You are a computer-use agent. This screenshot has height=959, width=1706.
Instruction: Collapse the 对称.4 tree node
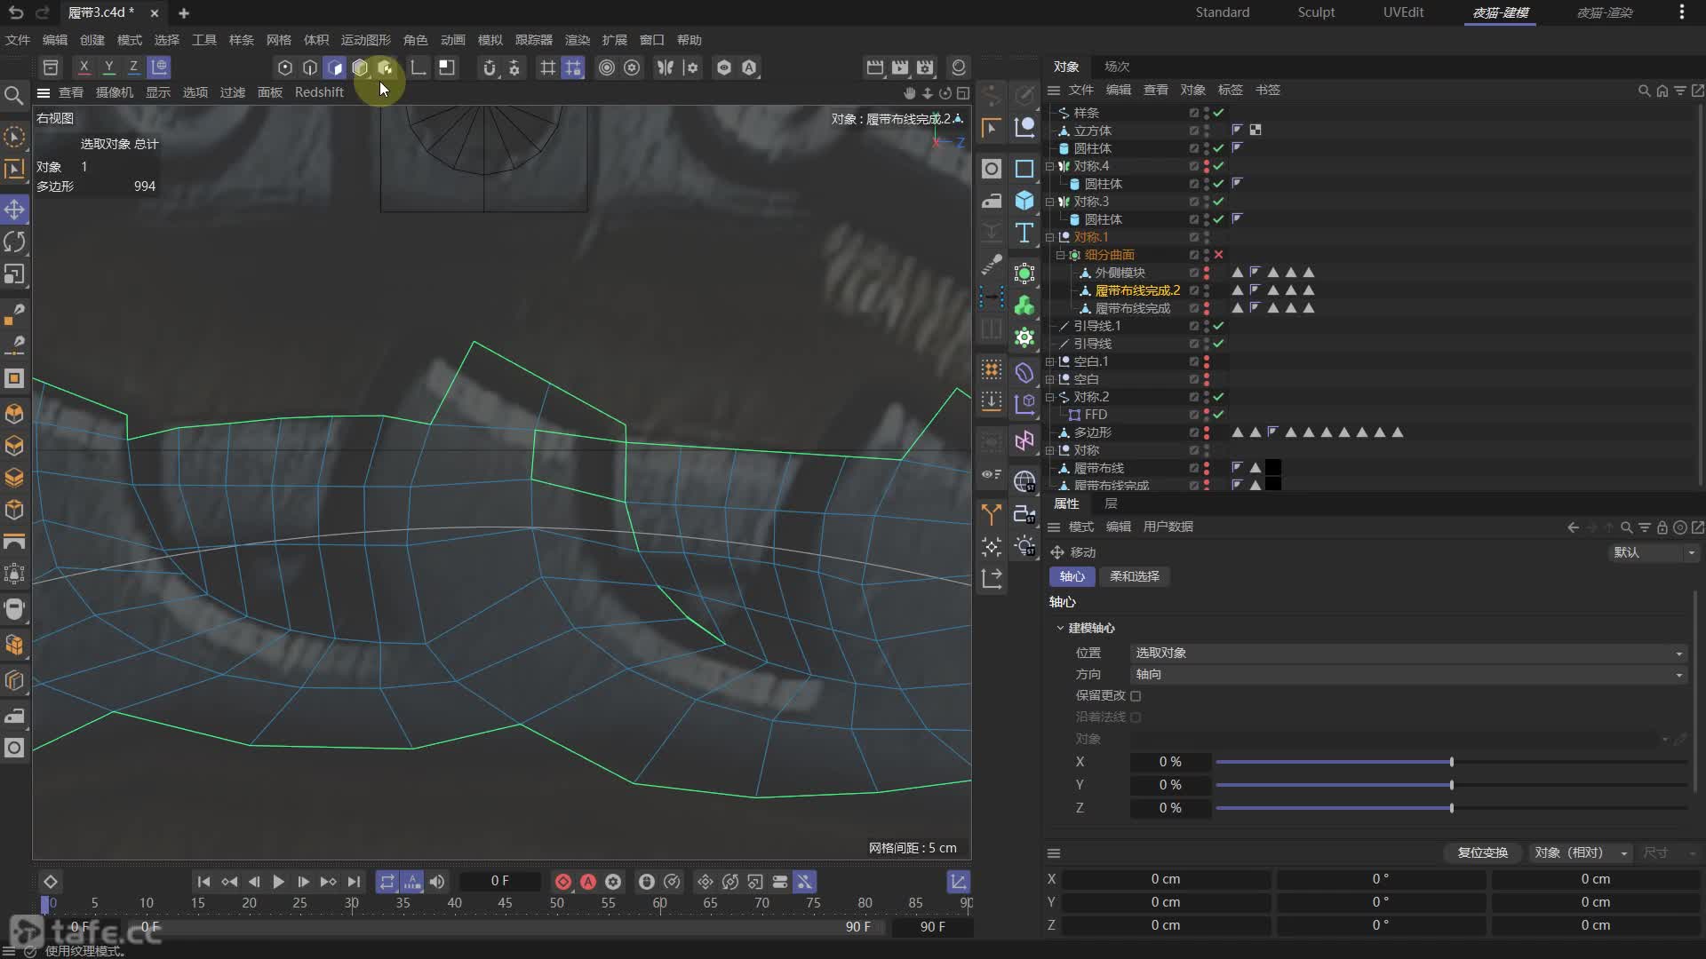tap(1050, 166)
